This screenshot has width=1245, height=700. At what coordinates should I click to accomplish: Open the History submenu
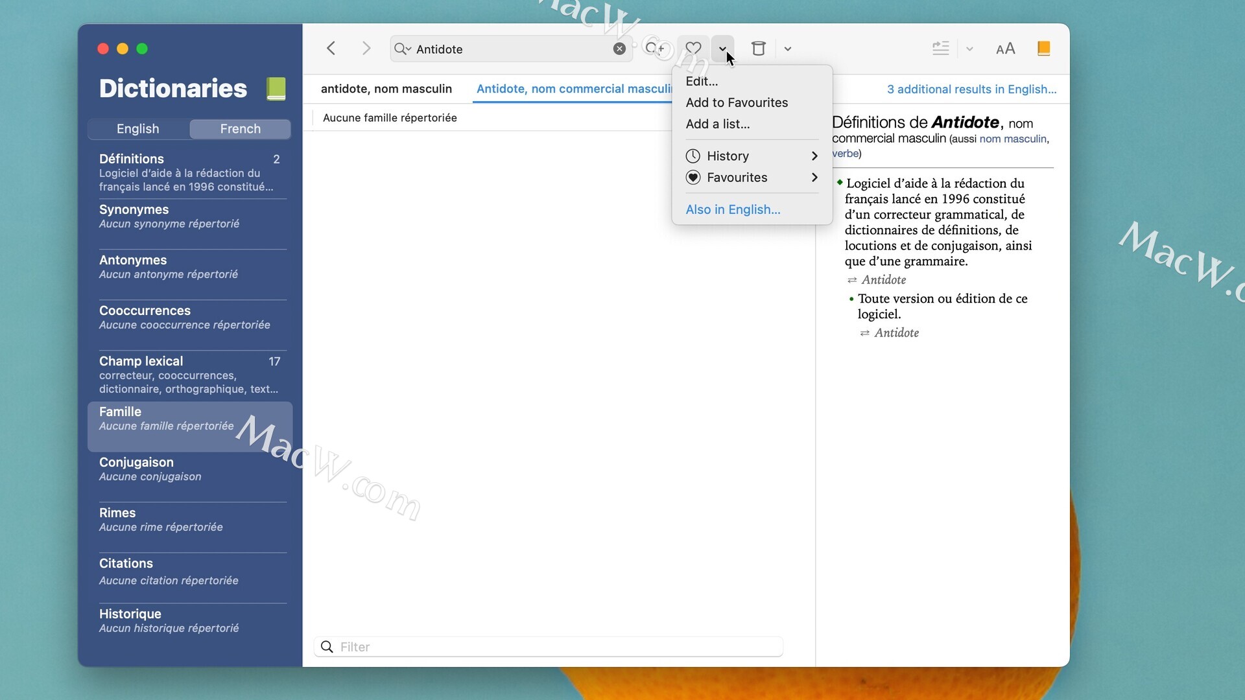[752, 156]
